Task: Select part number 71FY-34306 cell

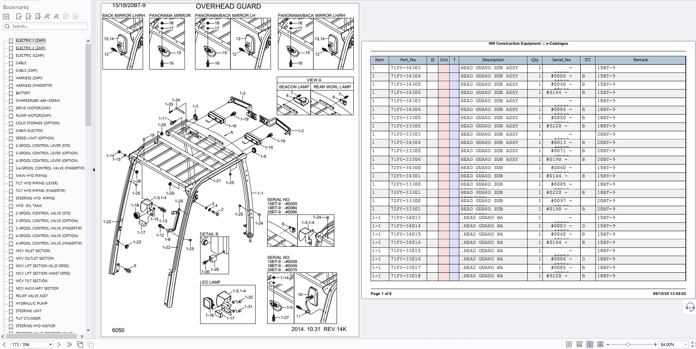Action: click(x=408, y=93)
